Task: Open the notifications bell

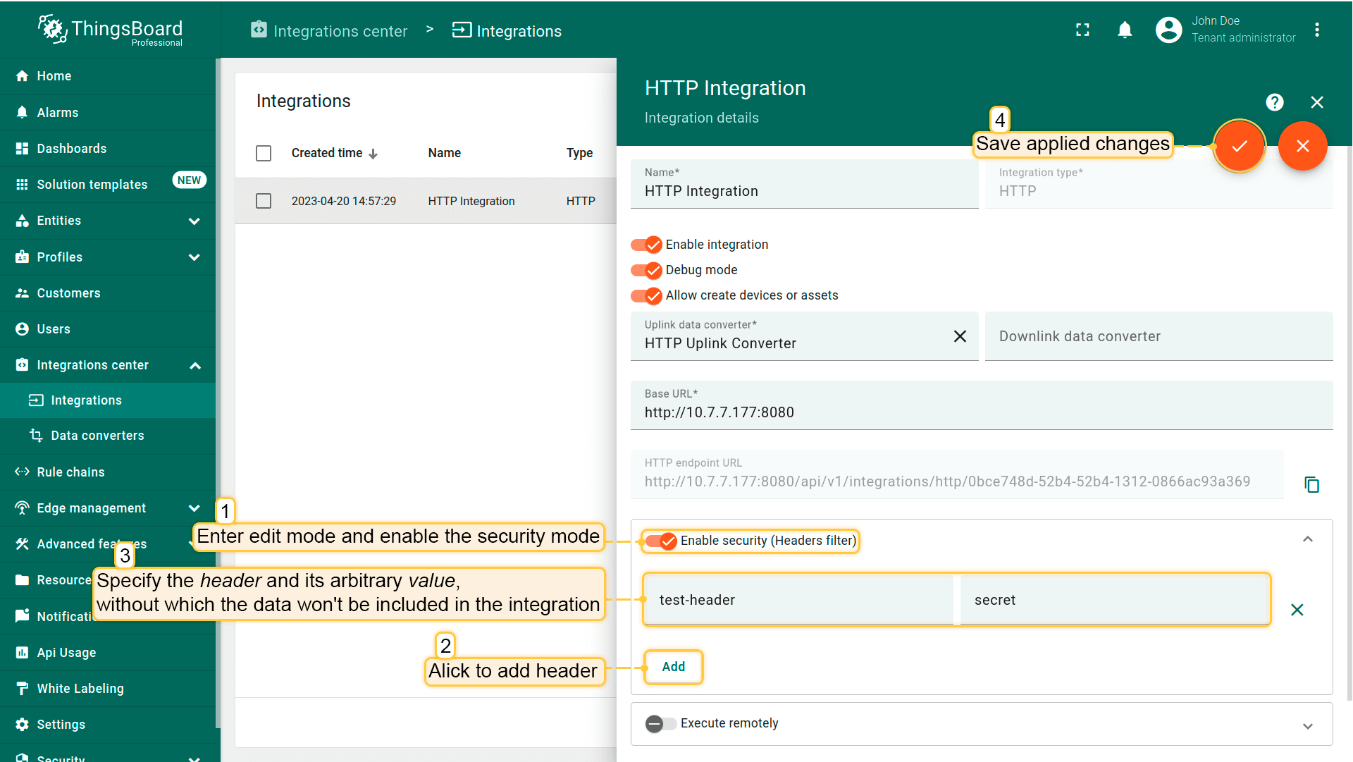Action: pos(1125,30)
